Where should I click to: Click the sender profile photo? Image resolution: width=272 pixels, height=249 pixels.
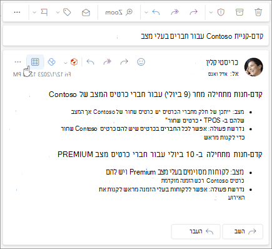pyautogui.click(x=253, y=67)
